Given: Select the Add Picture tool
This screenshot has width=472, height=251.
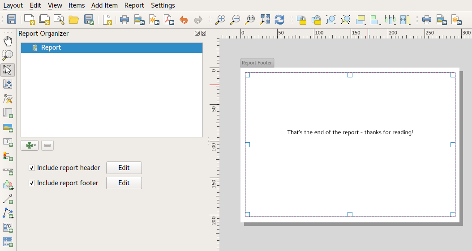Looking at the screenshot, I should [x=8, y=128].
